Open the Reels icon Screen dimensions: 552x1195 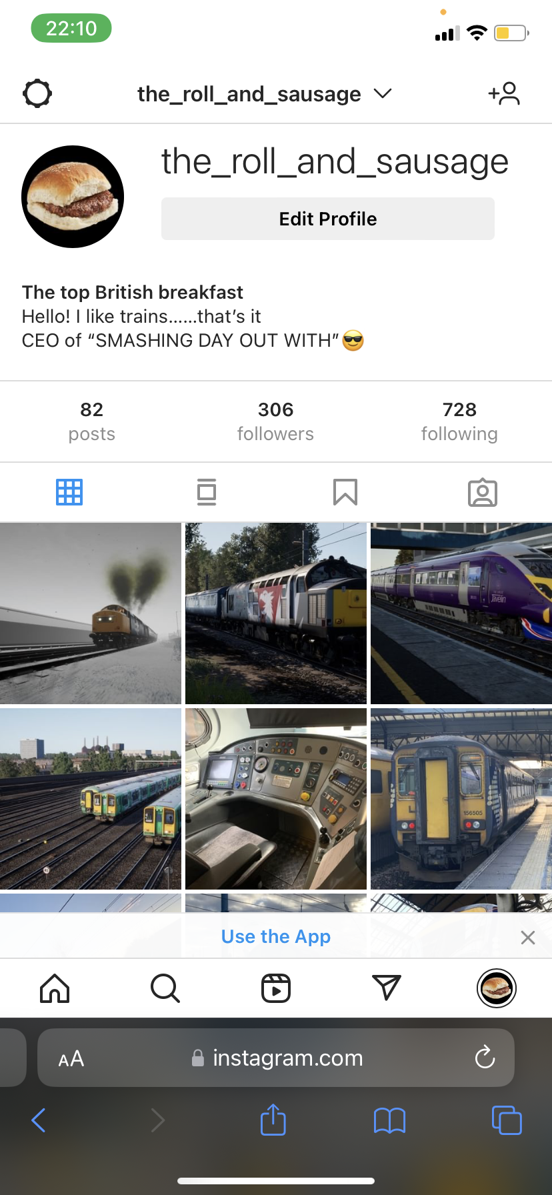(276, 988)
